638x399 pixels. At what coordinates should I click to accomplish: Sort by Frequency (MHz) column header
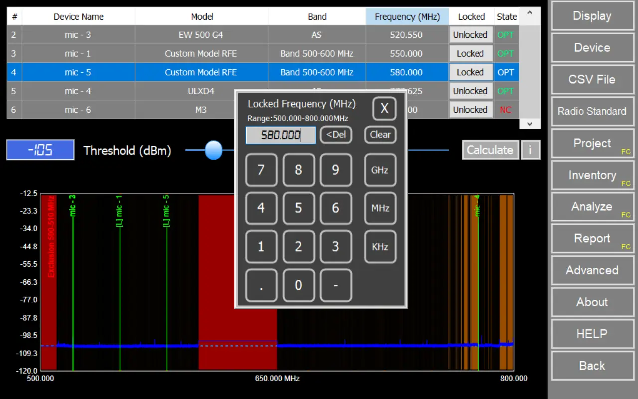(407, 17)
